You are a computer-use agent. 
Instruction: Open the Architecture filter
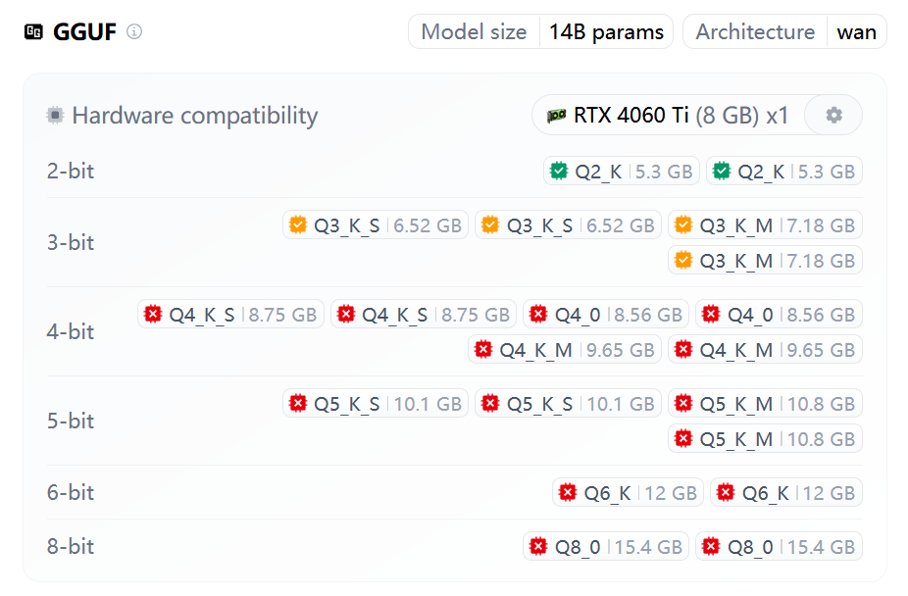pos(754,31)
